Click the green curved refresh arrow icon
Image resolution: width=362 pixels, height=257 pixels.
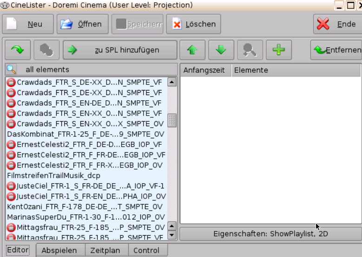click(x=18, y=50)
